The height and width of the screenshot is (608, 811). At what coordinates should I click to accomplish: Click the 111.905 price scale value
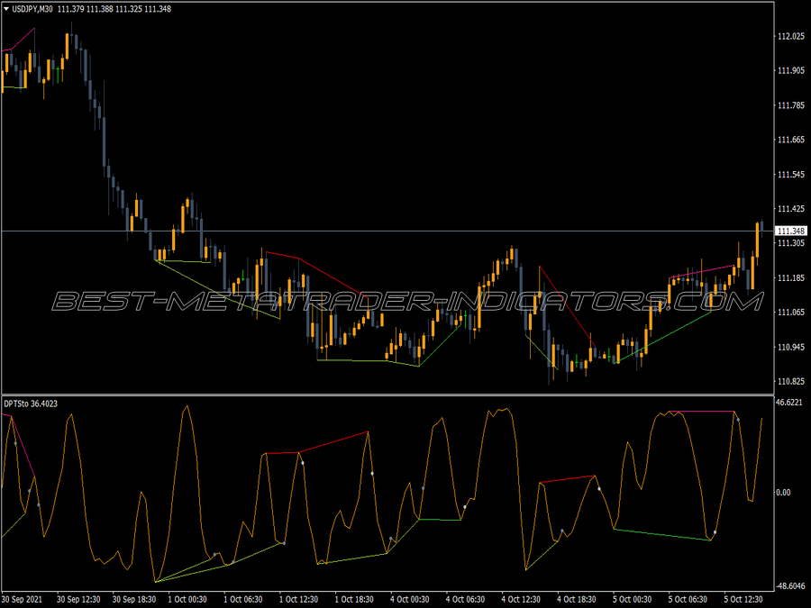pyautogui.click(x=791, y=71)
